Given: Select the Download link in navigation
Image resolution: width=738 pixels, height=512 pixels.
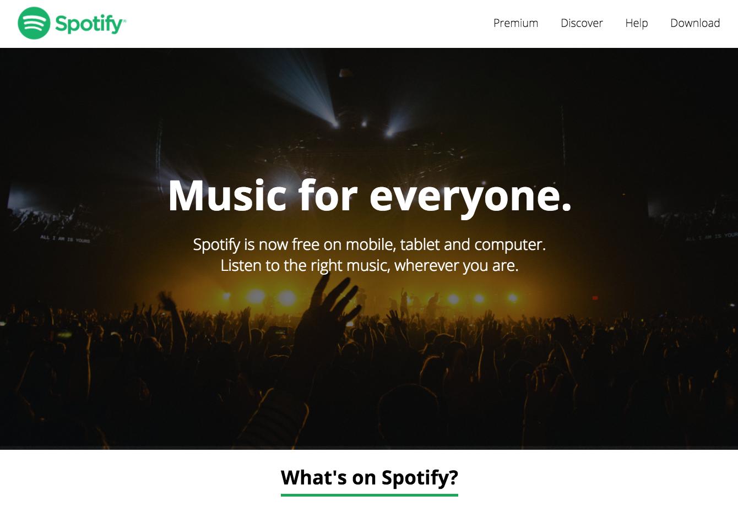Looking at the screenshot, I should 695,23.
